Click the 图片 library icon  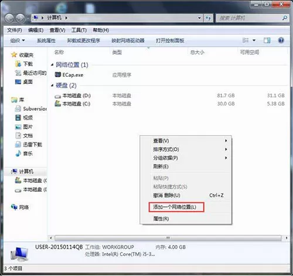(x=18, y=127)
